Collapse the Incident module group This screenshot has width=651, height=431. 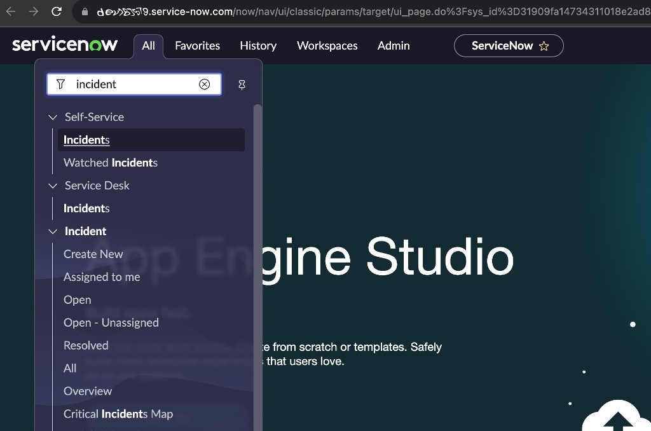pyautogui.click(x=53, y=231)
